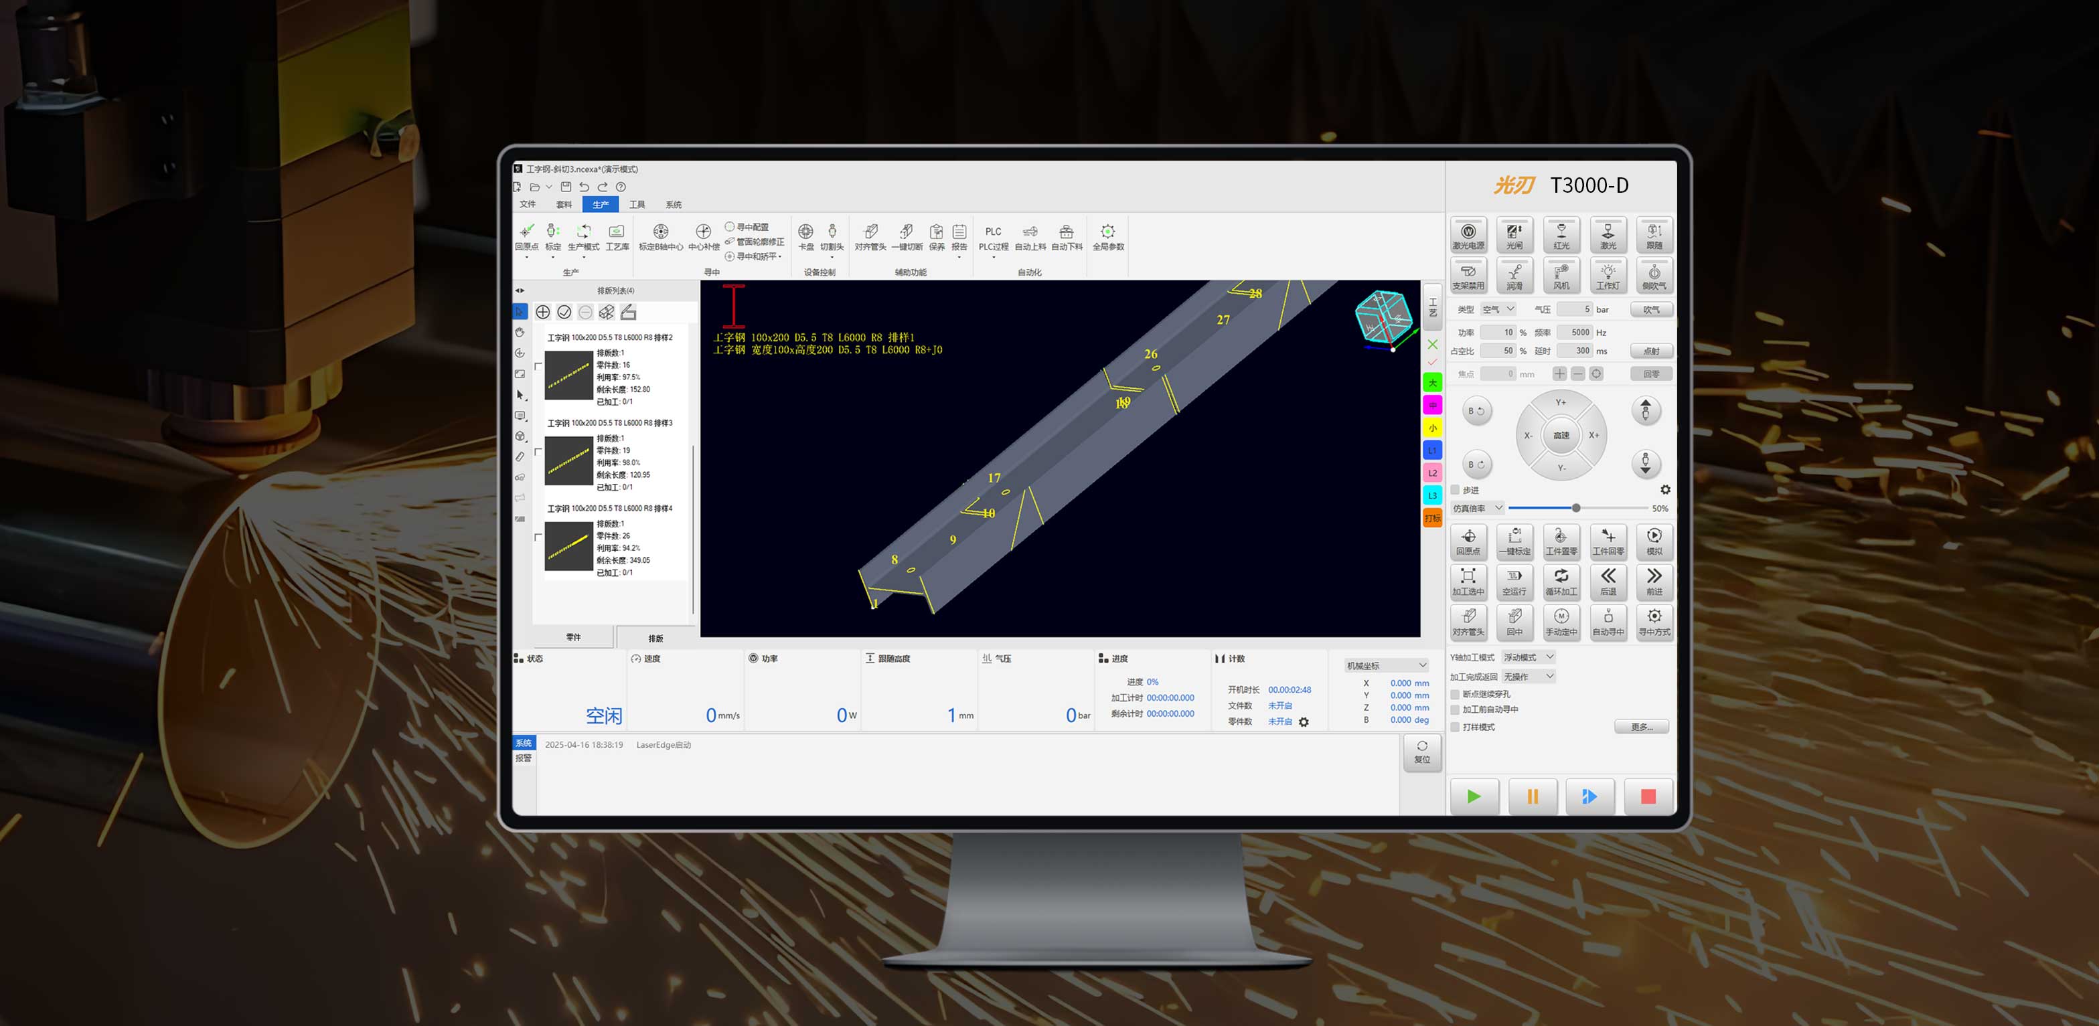Open the 类型 gas type dropdown
The height and width of the screenshot is (1026, 2099).
point(1498,309)
